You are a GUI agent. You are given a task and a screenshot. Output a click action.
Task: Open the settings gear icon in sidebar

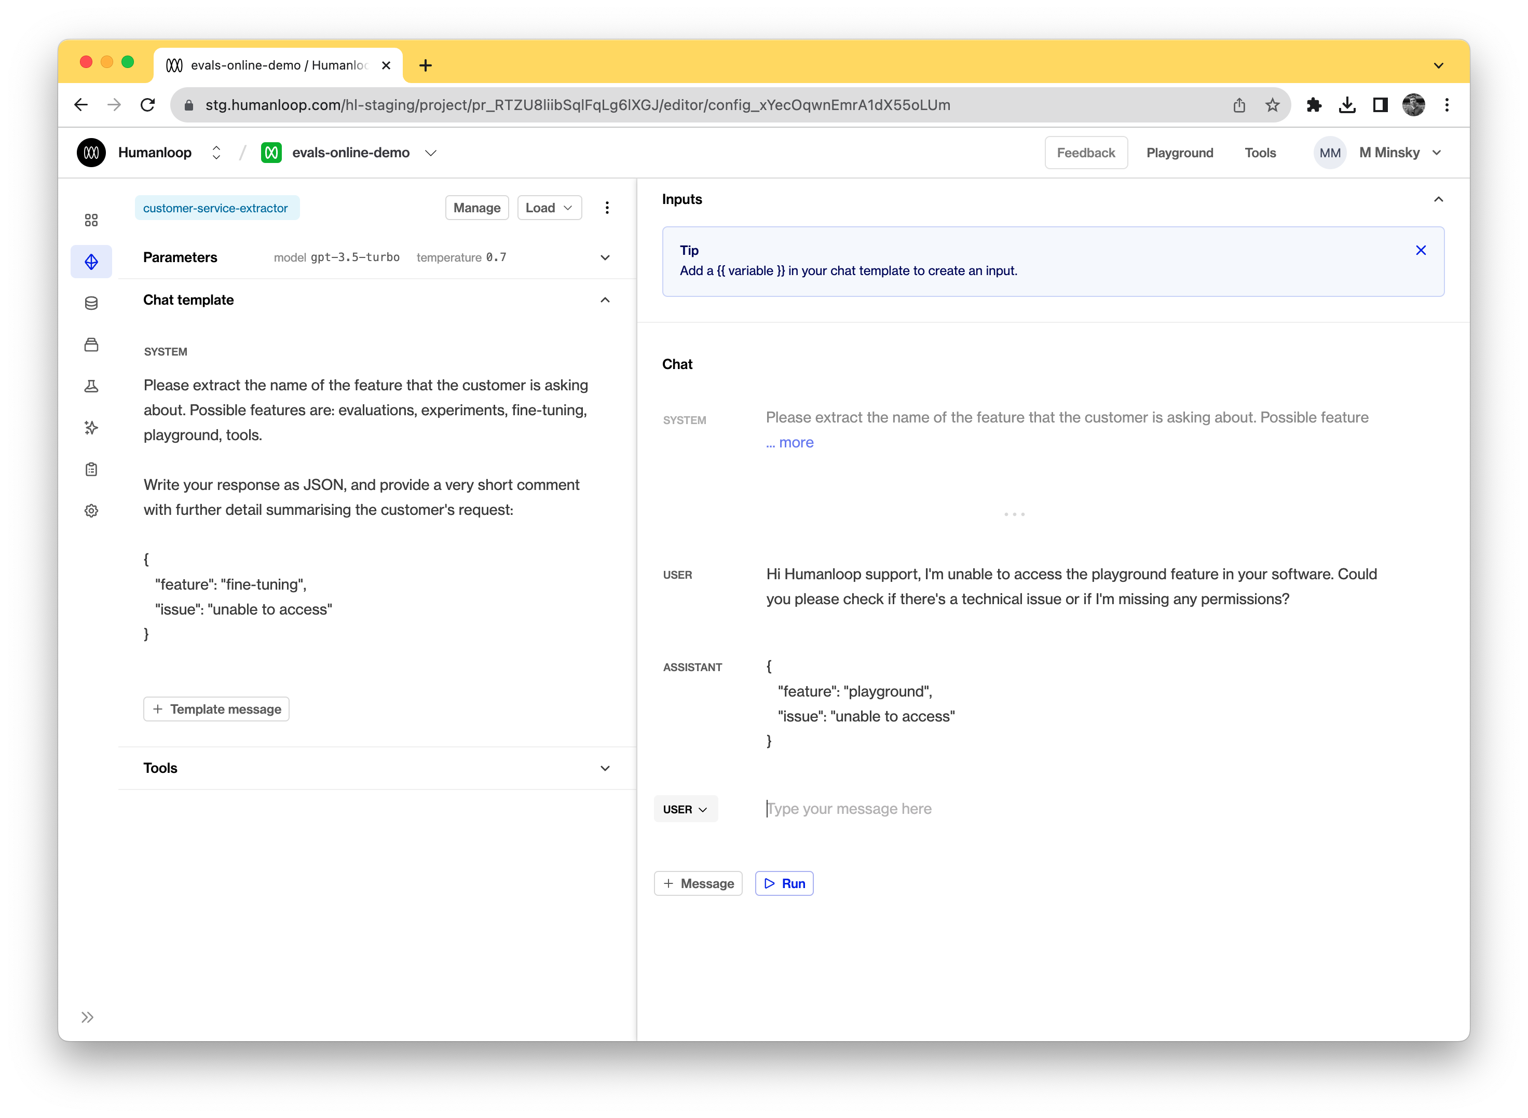pyautogui.click(x=91, y=511)
